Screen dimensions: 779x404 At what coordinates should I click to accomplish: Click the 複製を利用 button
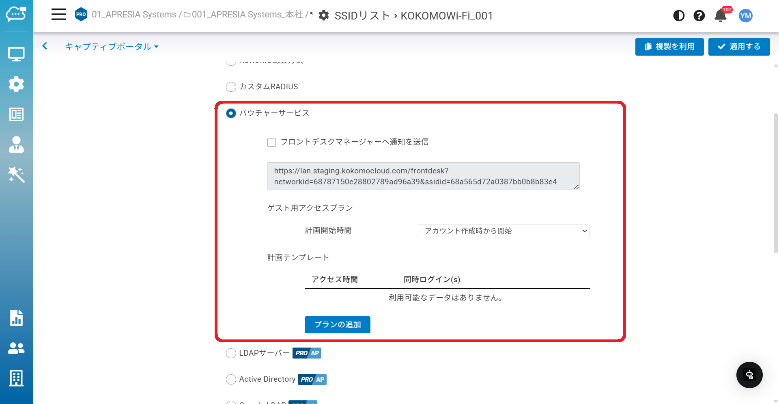click(669, 47)
